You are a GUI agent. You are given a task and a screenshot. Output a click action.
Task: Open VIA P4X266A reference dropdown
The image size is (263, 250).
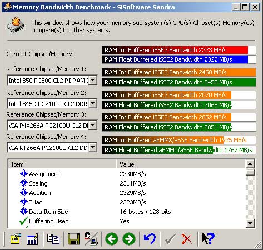click(x=93, y=125)
